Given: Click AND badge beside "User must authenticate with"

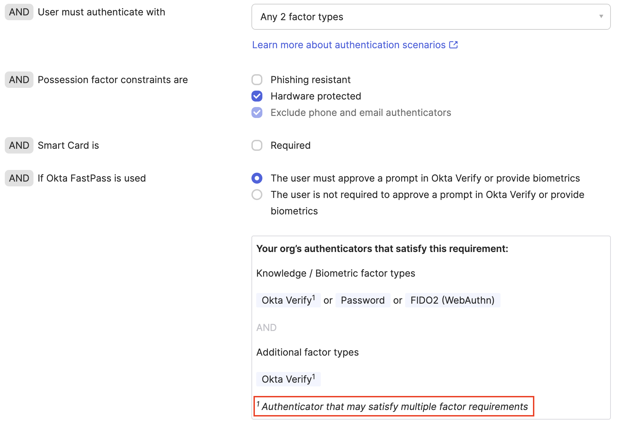Looking at the screenshot, I should coord(19,12).
